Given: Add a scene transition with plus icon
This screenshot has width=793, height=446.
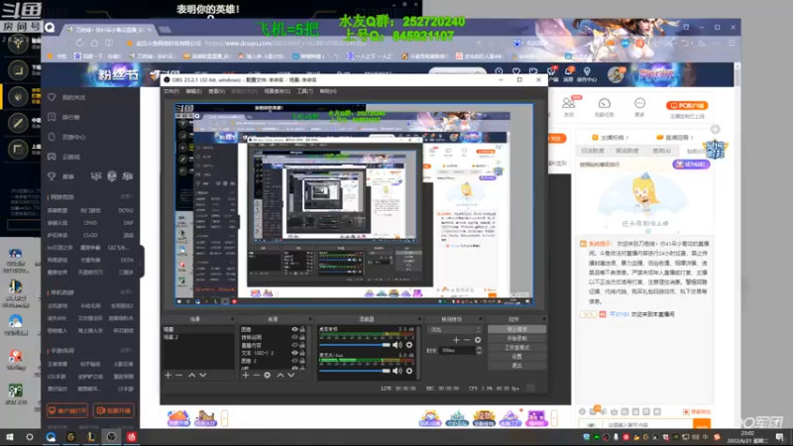Looking at the screenshot, I should (x=456, y=340).
